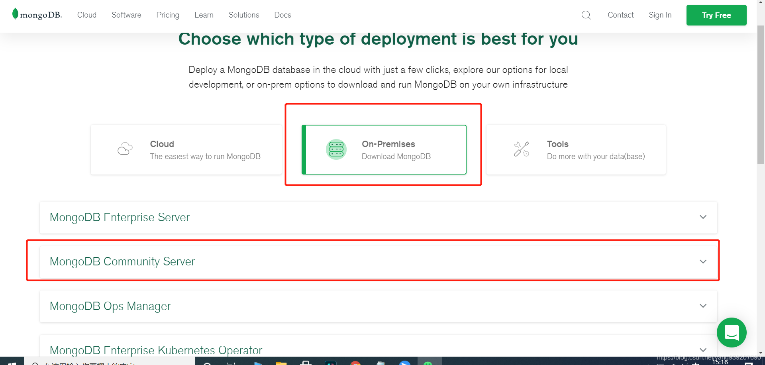Click the Cloud card icon

click(125, 149)
